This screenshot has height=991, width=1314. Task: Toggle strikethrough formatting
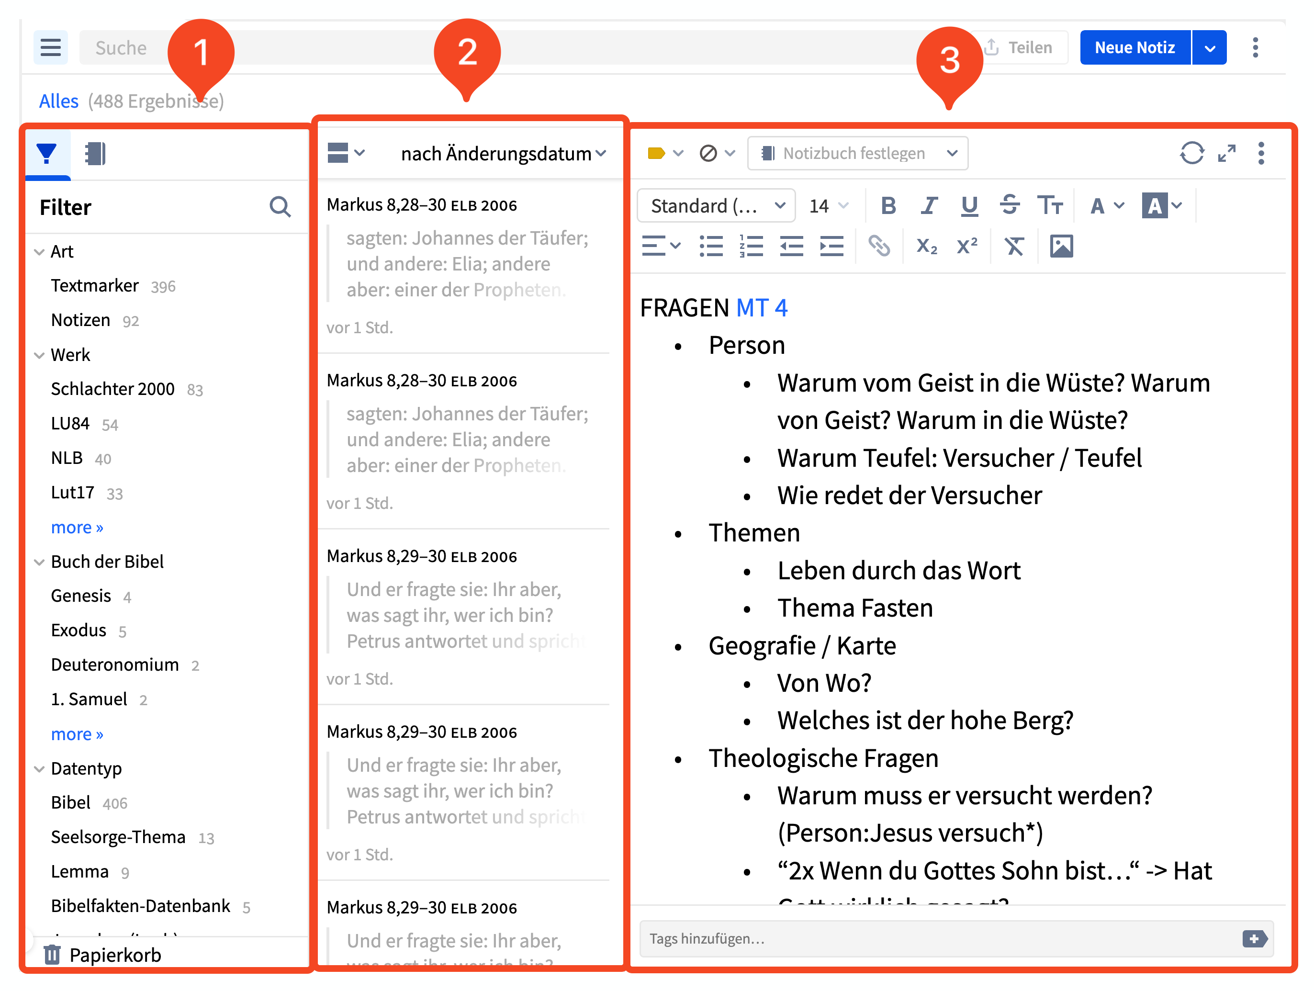[x=1009, y=205]
